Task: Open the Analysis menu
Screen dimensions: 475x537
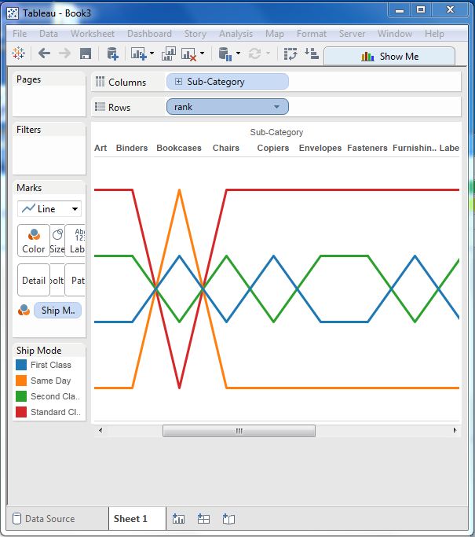Action: [236, 34]
